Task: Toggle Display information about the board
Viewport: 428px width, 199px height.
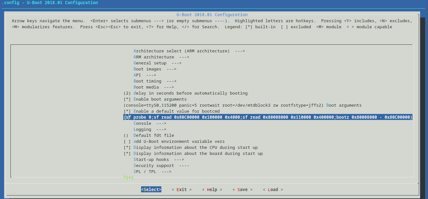Action: pyautogui.click(x=193, y=154)
